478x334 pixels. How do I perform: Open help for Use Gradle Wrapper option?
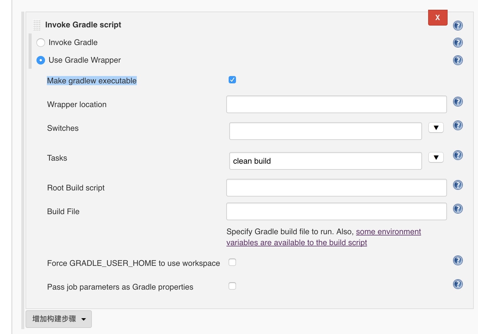[458, 60]
